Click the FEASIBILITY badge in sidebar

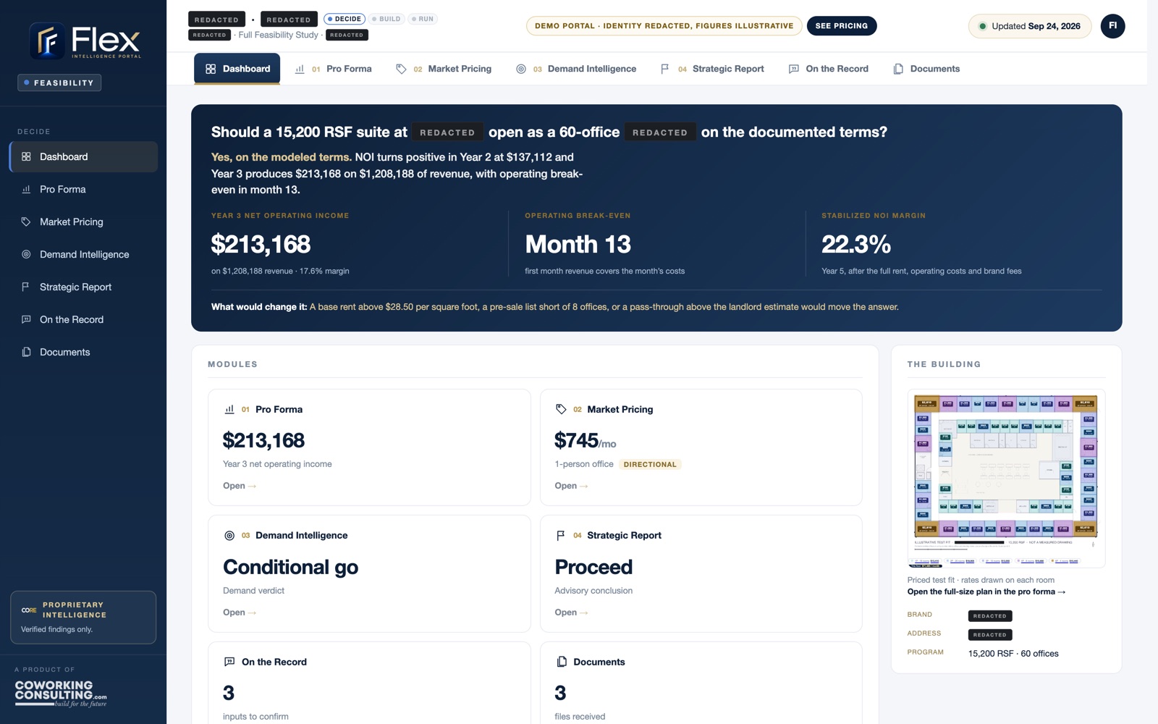click(59, 83)
